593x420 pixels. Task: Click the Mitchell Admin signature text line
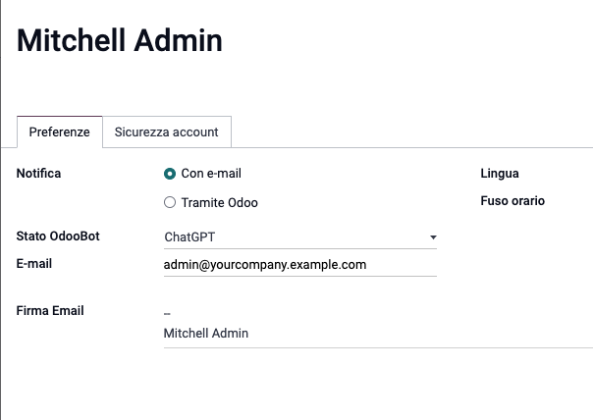[206, 334]
